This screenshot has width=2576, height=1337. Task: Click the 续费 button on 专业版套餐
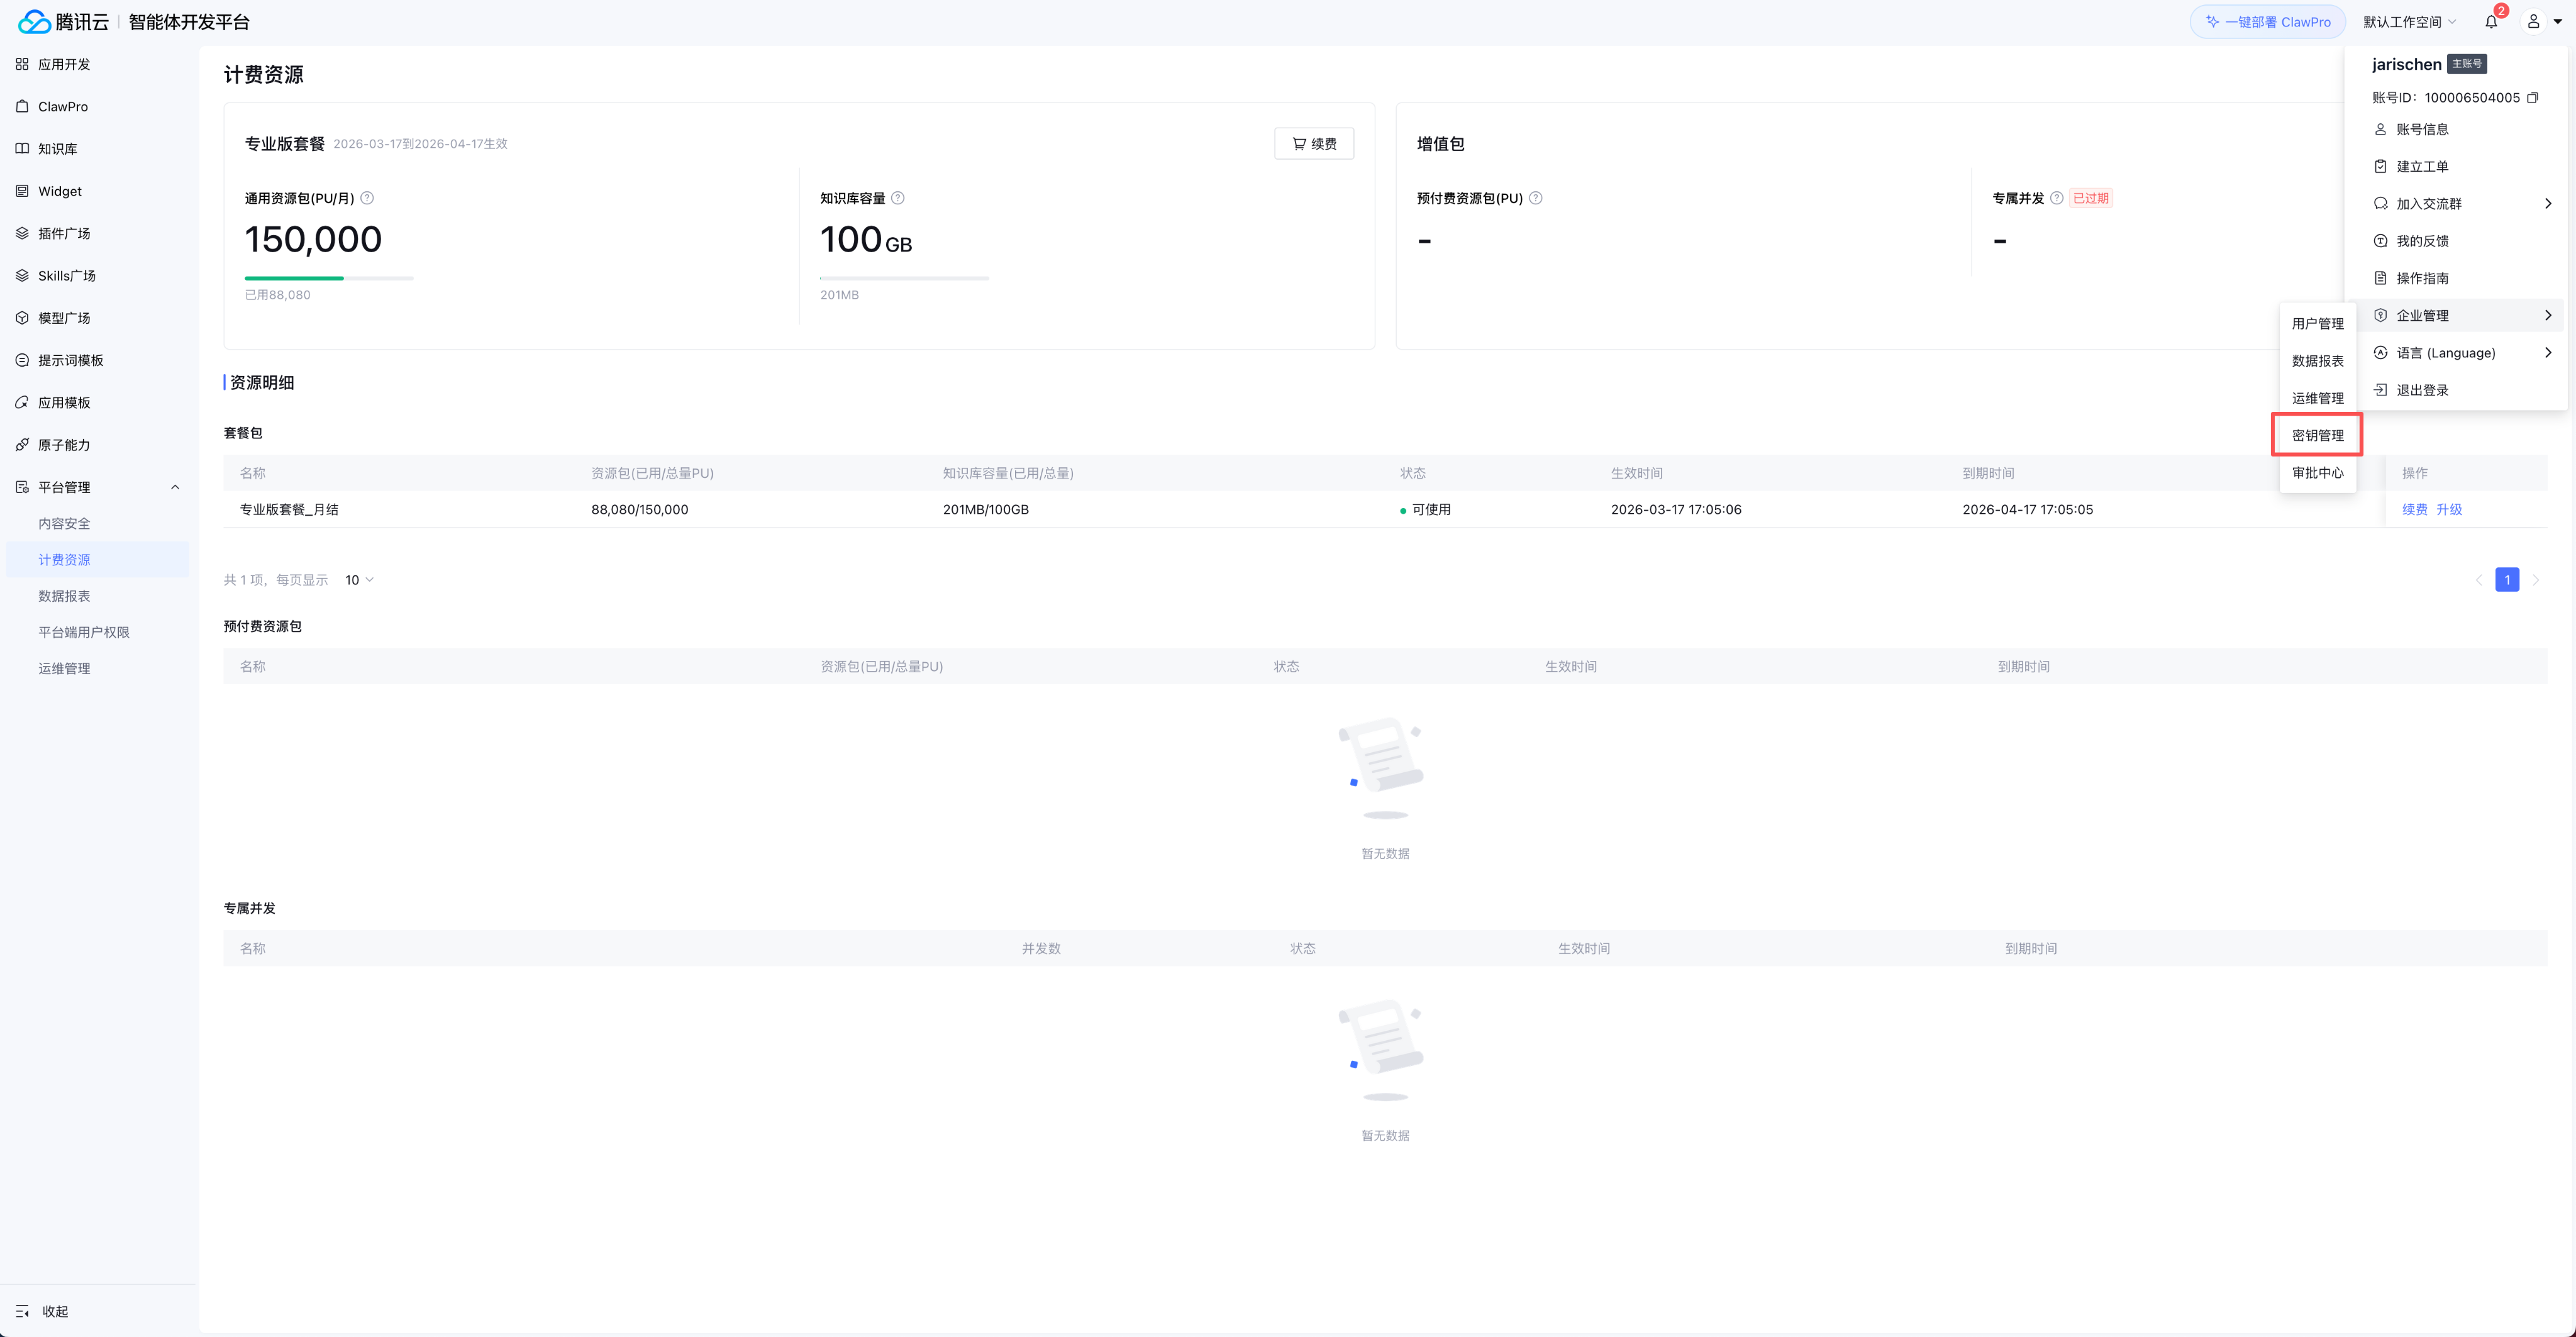1314,144
